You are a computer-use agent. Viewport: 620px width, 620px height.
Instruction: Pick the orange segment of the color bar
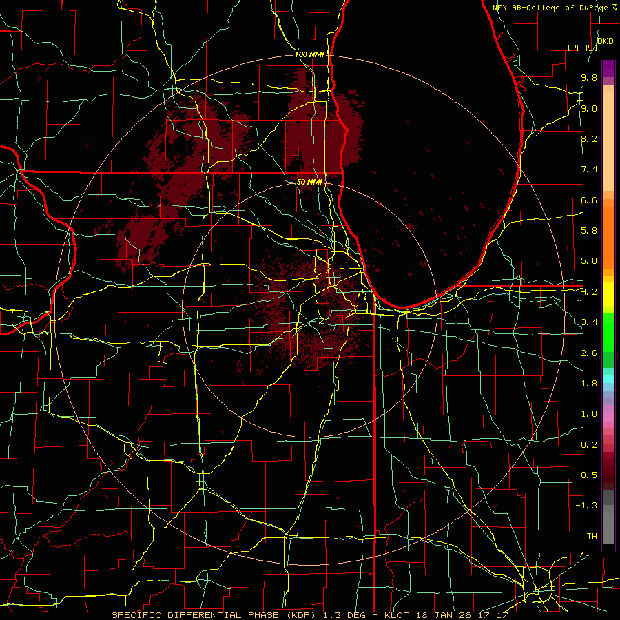pyautogui.click(x=608, y=237)
